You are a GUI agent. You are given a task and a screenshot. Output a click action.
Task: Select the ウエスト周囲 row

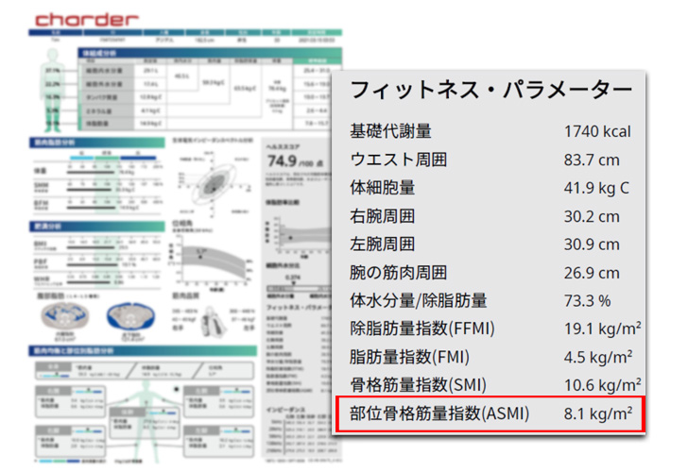click(x=490, y=160)
